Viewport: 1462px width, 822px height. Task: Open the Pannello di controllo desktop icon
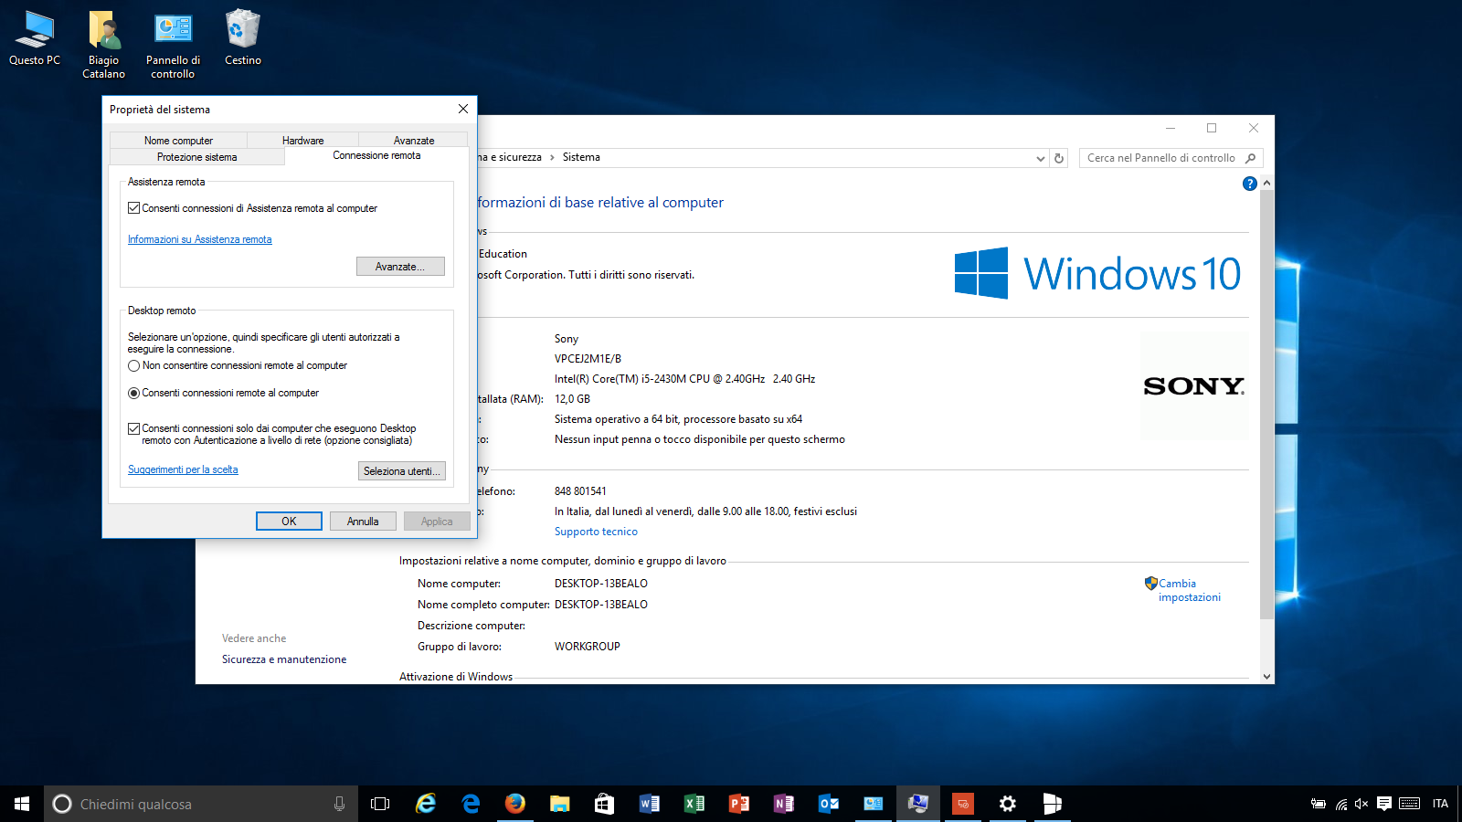[173, 44]
